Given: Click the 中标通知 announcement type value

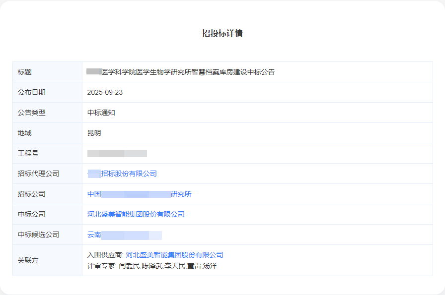Looking at the screenshot, I should (x=100, y=113).
